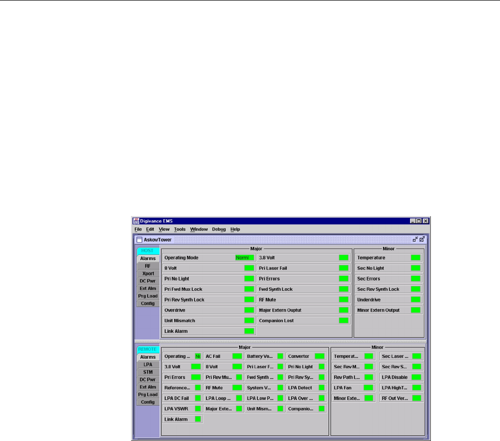Click the HOST 8 Volt label

click(x=170, y=268)
